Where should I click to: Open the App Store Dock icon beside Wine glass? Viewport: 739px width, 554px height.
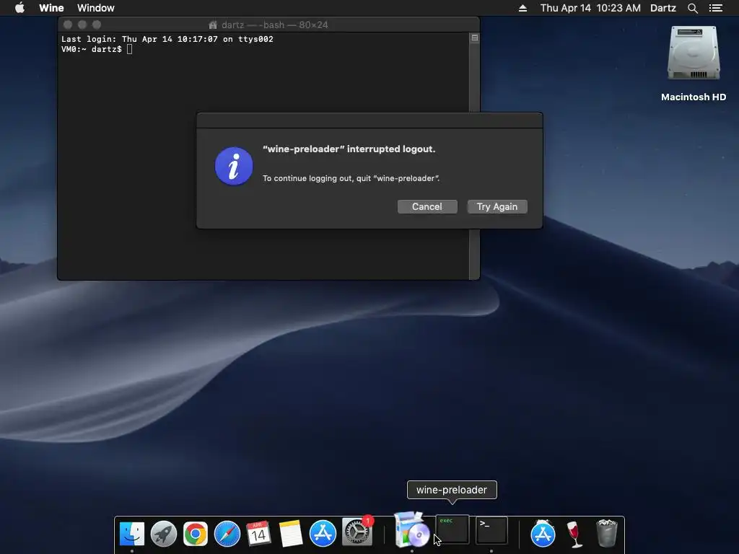[x=543, y=533]
